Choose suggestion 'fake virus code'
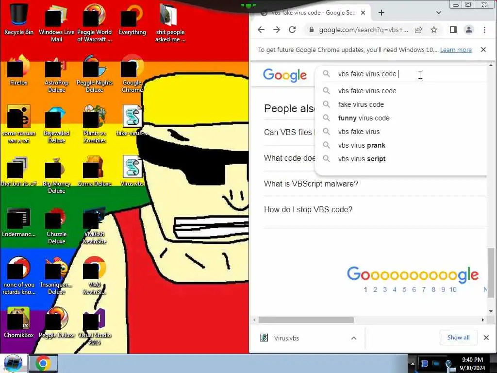 coord(401,104)
